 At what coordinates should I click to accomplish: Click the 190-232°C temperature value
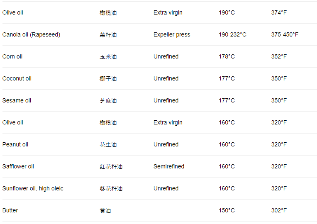coord(232,34)
